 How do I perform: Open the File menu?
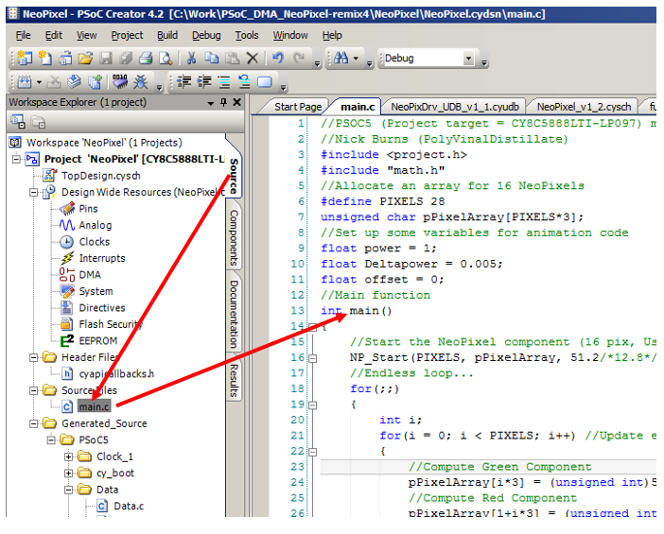[x=24, y=36]
